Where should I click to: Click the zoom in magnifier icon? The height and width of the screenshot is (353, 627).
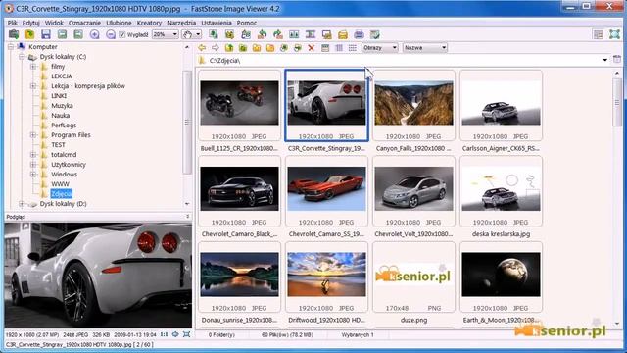pos(94,34)
